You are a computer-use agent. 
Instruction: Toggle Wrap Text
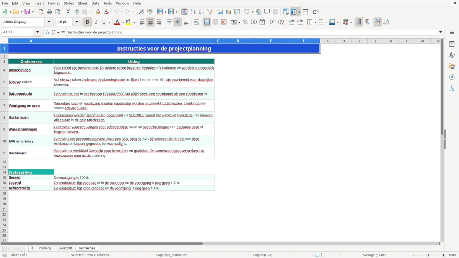click(197, 22)
